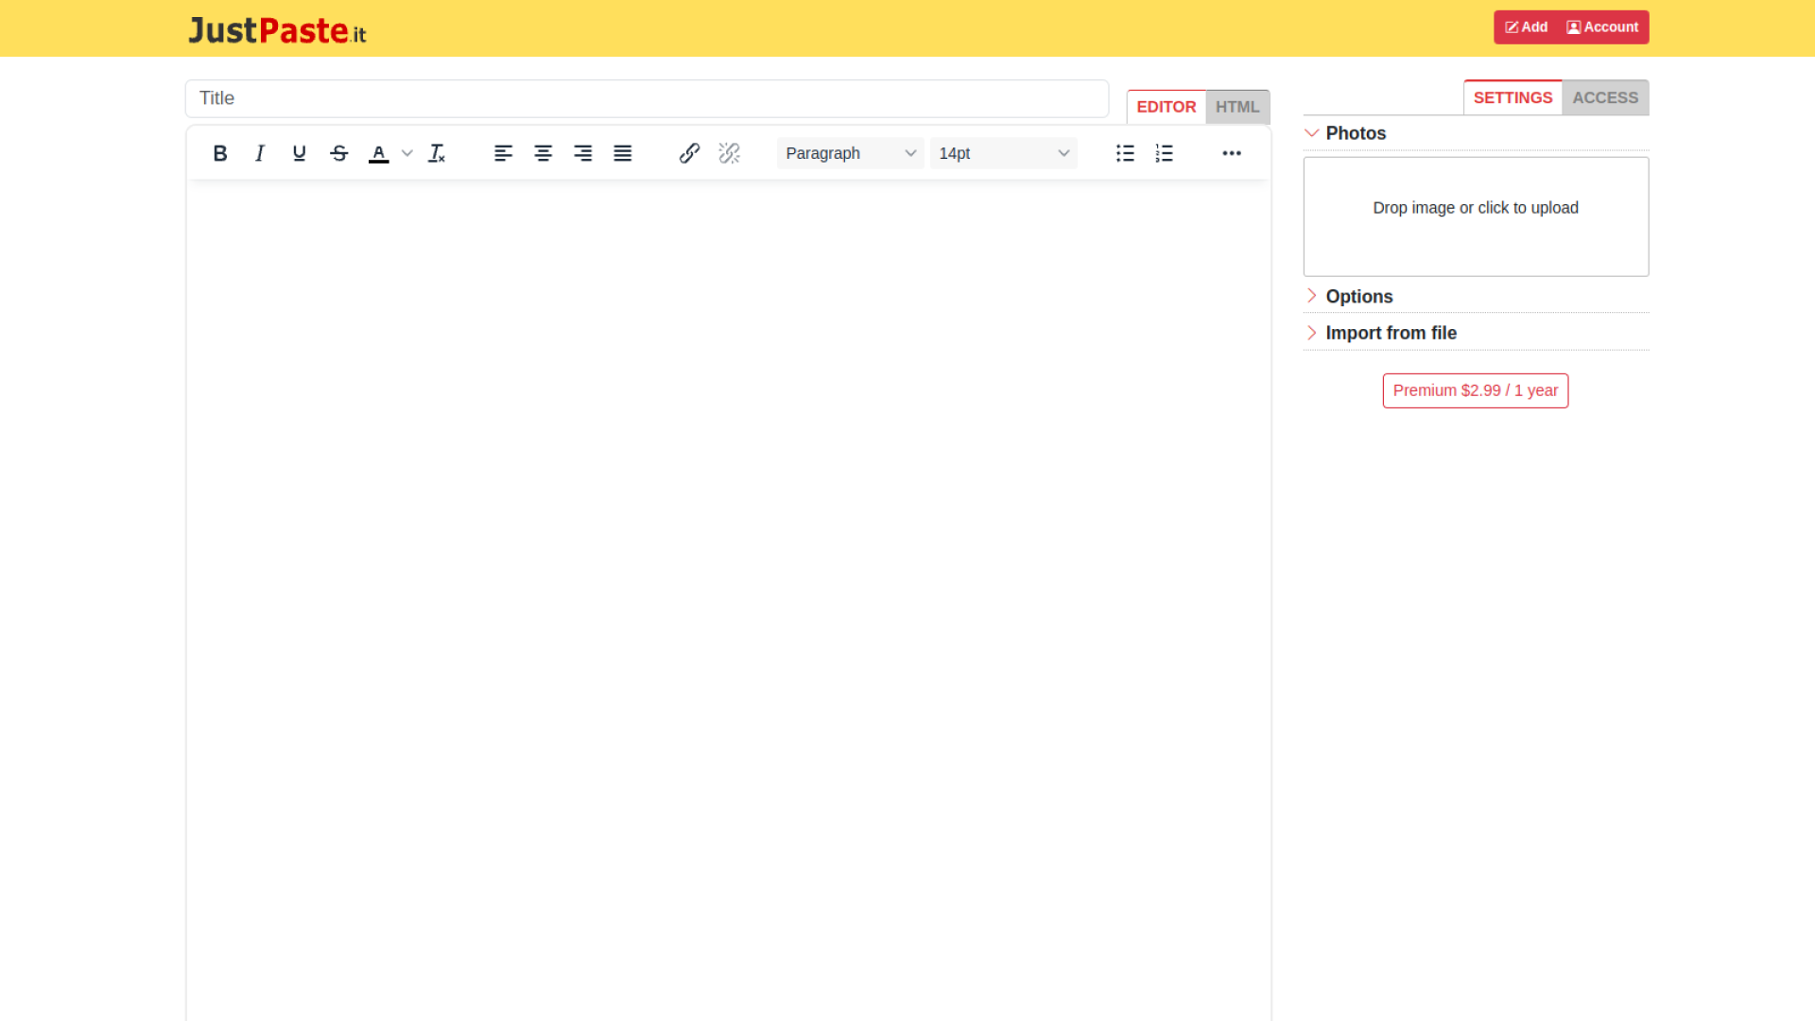This screenshot has width=1815, height=1021.
Task: Switch to the ACCESS tab
Action: 1605,97
